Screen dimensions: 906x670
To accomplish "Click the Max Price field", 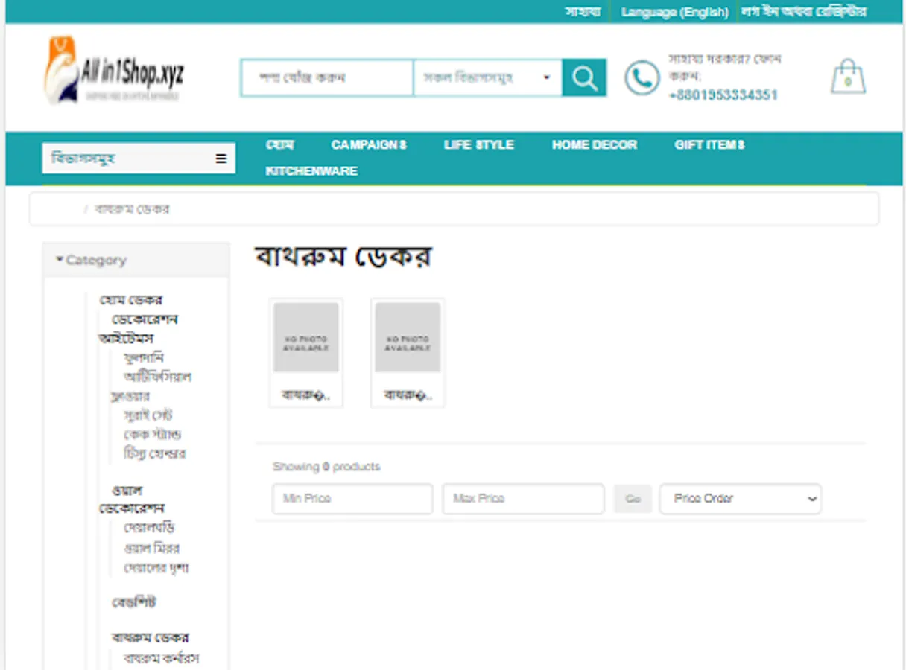I will coord(523,499).
